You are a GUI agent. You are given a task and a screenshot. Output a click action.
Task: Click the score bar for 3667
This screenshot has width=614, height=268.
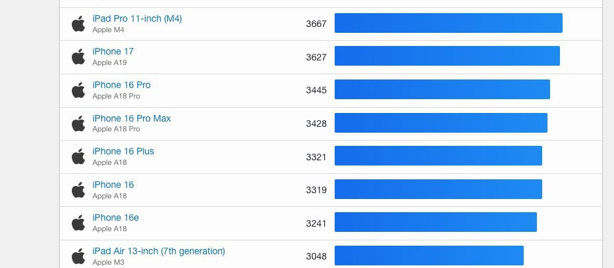click(448, 23)
